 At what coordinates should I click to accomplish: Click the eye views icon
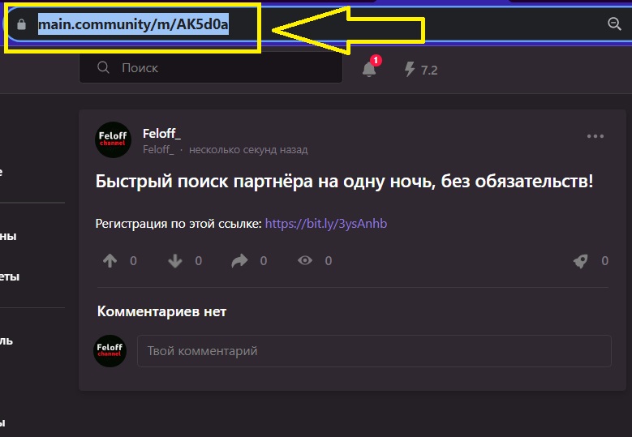(x=305, y=260)
